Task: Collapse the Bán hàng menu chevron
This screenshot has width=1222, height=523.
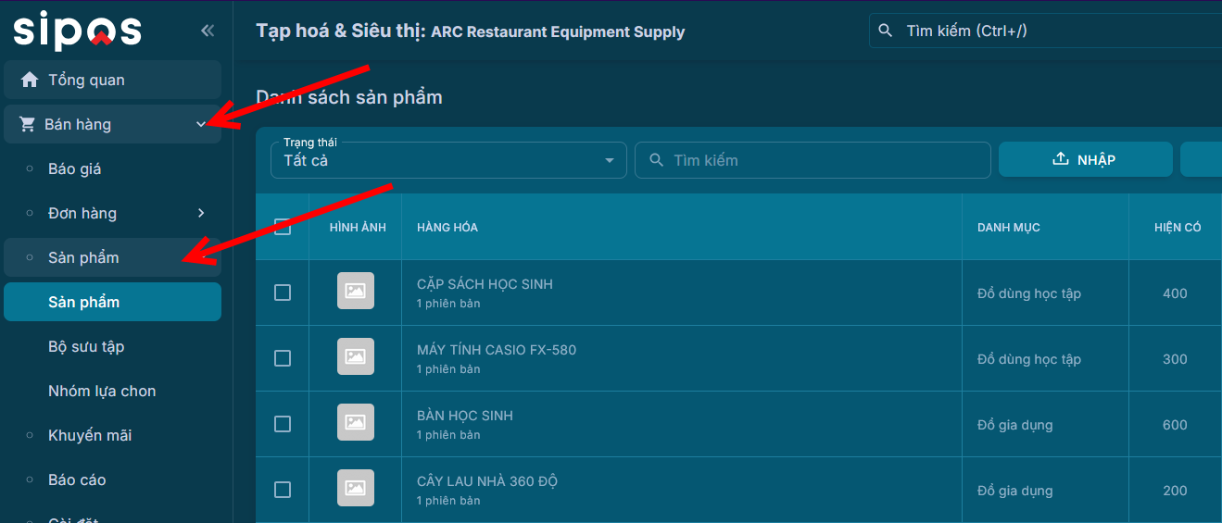Action: click(201, 124)
